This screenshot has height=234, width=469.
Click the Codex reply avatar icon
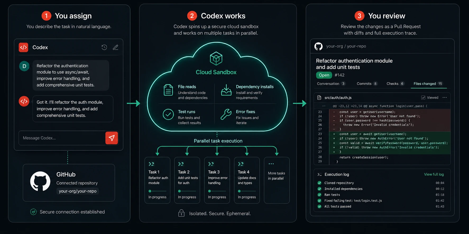[24, 101]
